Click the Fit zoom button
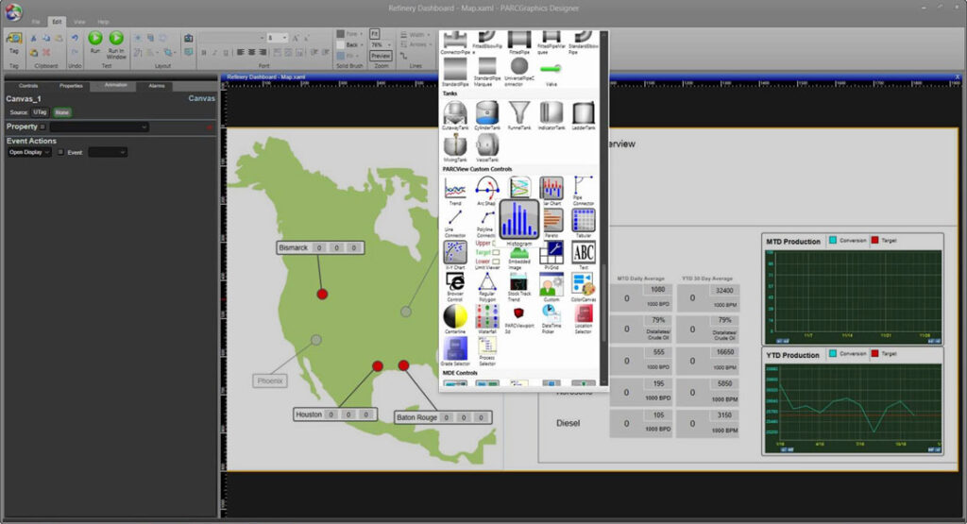967x524 pixels. click(374, 34)
